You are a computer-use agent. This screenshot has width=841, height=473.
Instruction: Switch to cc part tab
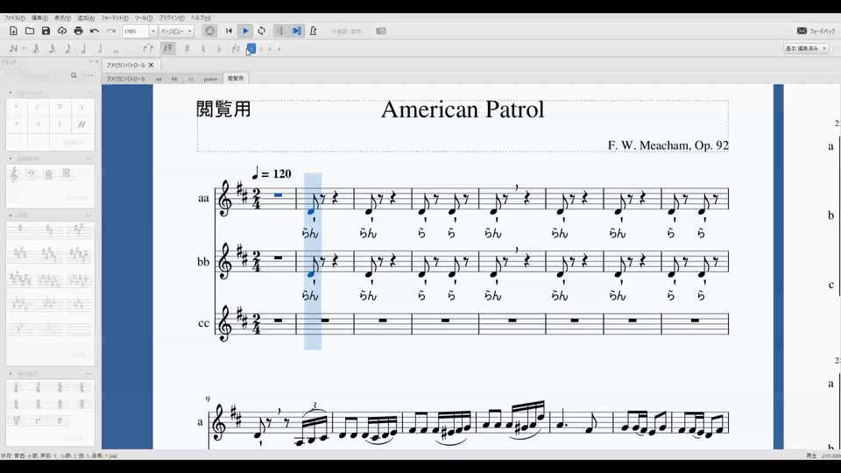point(190,79)
